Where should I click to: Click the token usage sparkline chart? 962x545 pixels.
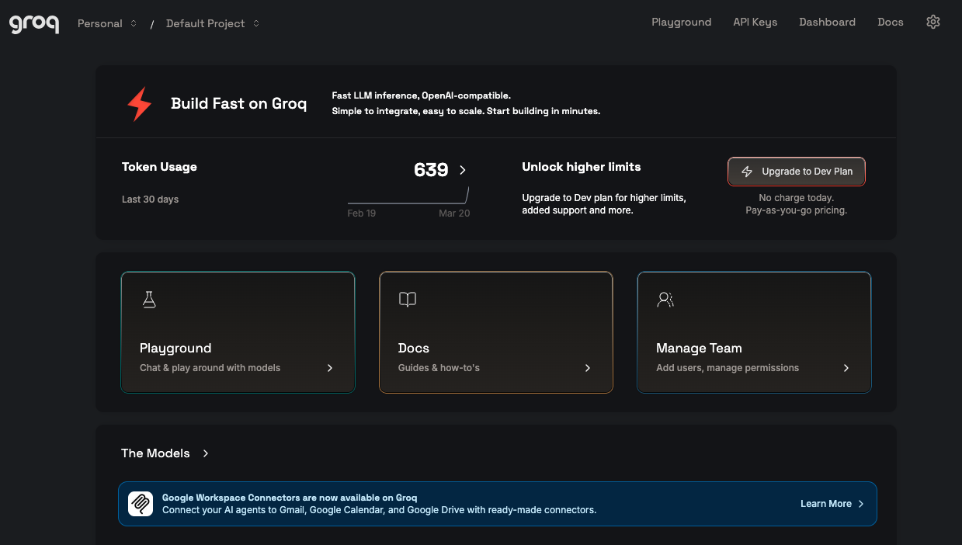[x=408, y=195]
